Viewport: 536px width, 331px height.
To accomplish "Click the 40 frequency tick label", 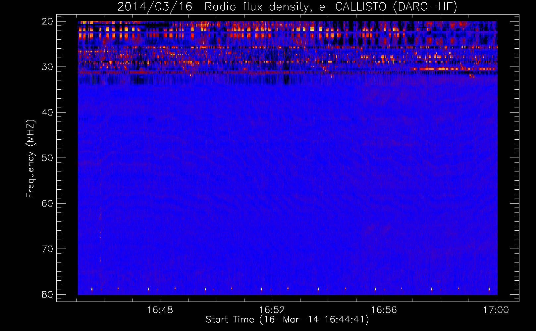I will tap(47, 113).
